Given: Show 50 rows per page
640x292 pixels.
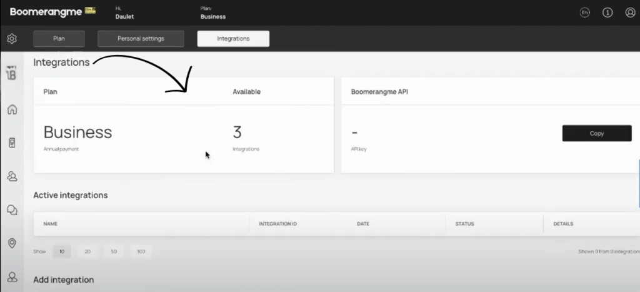Looking at the screenshot, I should [x=114, y=251].
